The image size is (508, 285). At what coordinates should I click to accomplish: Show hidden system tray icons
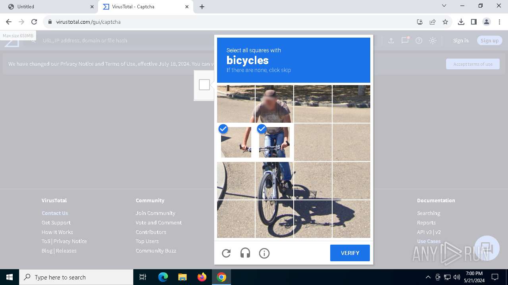click(x=428, y=277)
